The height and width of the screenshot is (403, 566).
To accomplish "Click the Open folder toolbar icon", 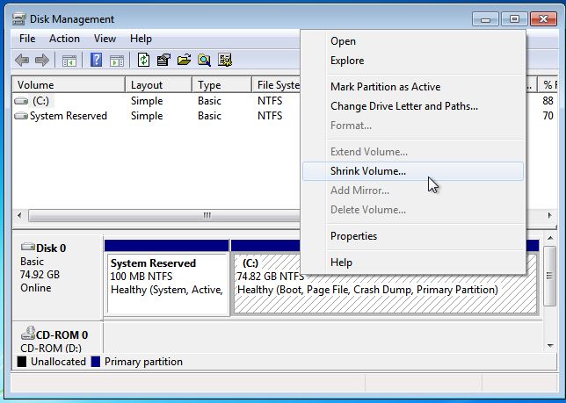I will click(x=184, y=60).
